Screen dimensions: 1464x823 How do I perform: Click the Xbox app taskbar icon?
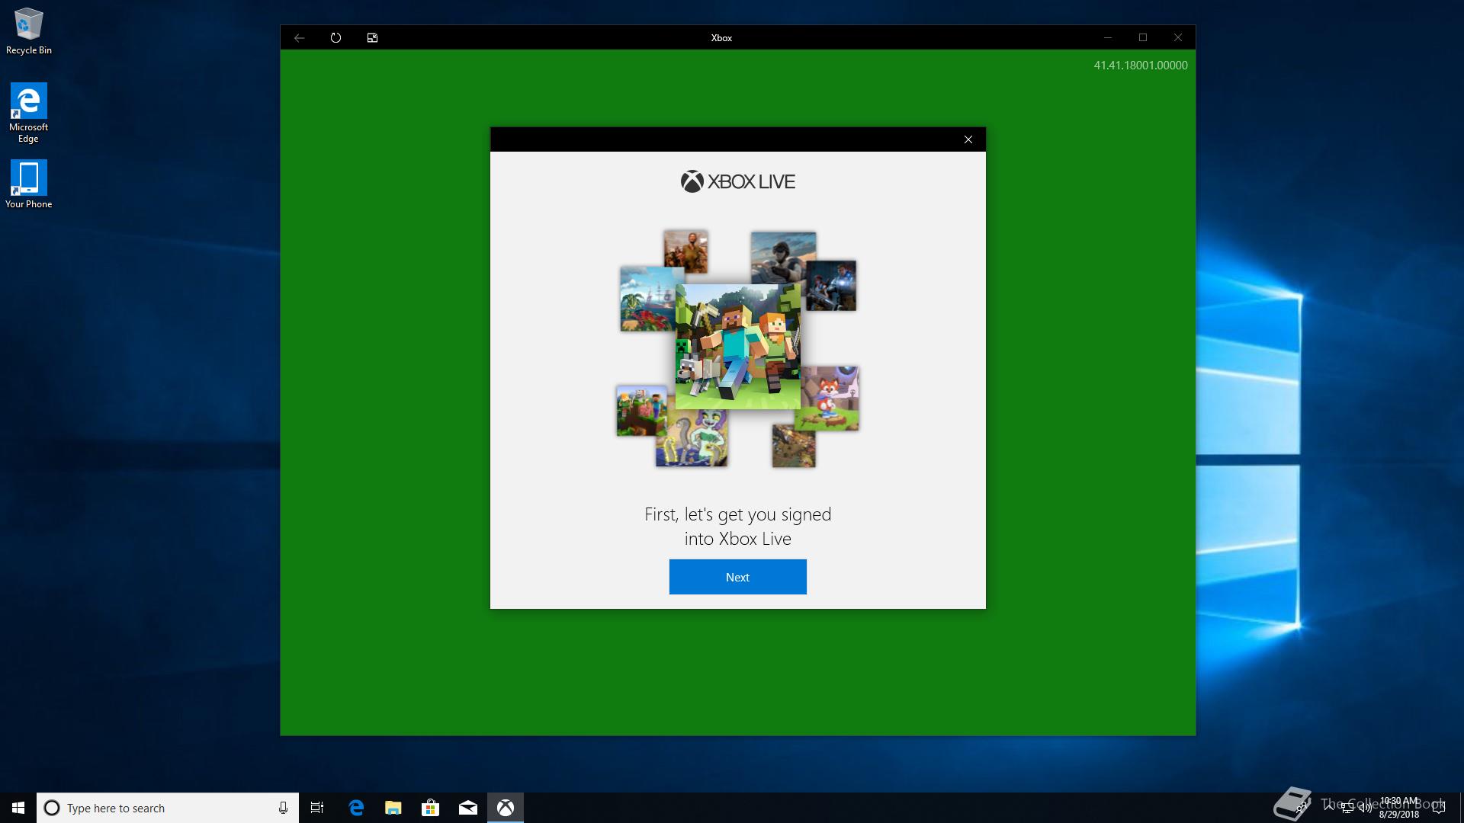(506, 808)
